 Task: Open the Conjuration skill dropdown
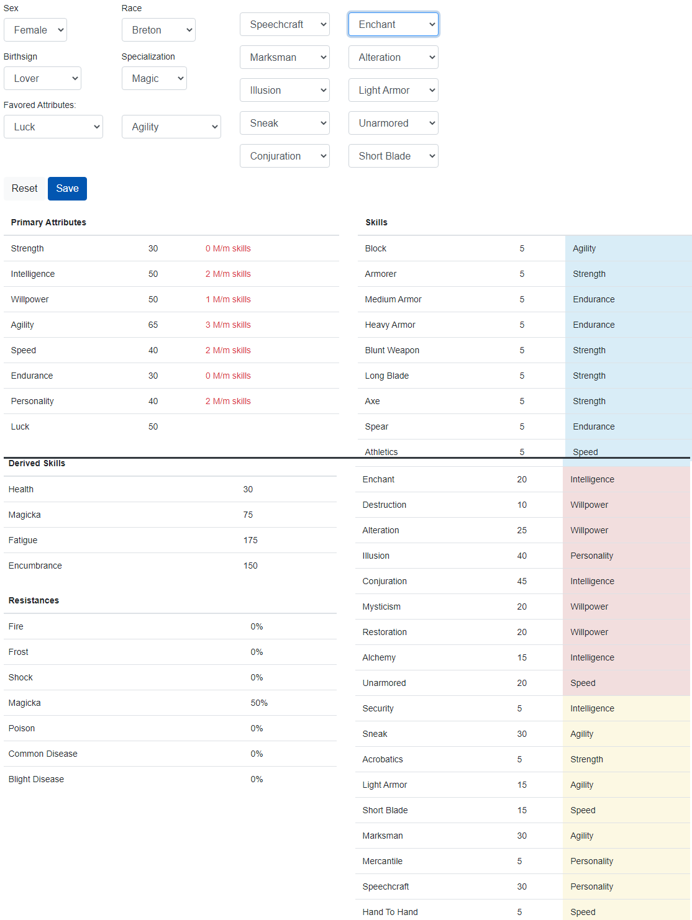point(285,156)
